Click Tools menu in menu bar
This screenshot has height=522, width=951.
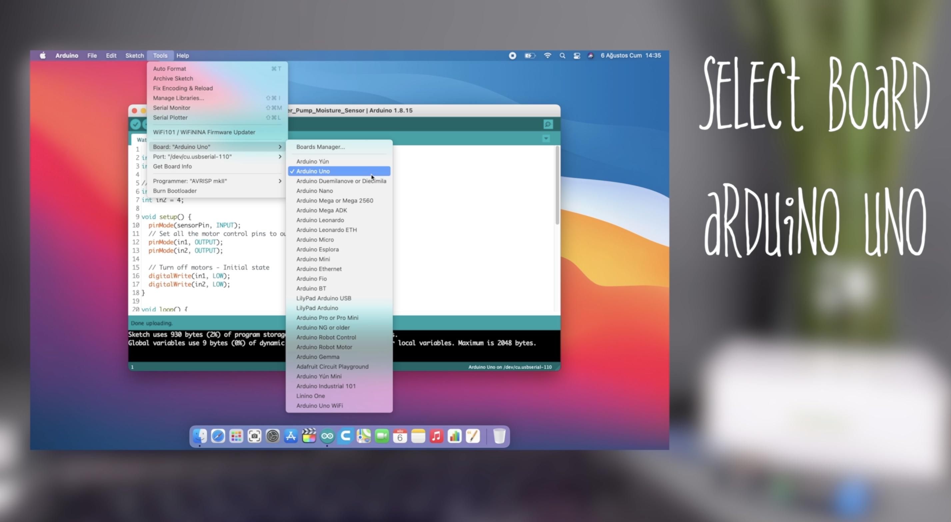pos(159,55)
